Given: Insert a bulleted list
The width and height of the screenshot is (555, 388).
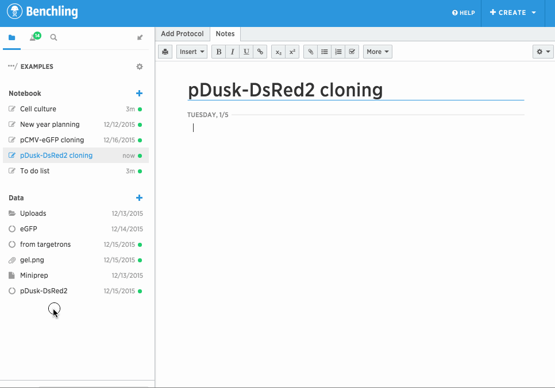Looking at the screenshot, I should point(325,52).
